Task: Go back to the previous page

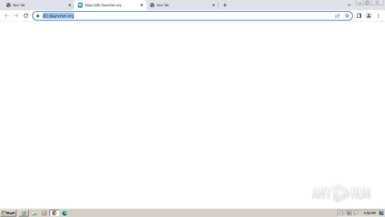Action: tap(7, 16)
